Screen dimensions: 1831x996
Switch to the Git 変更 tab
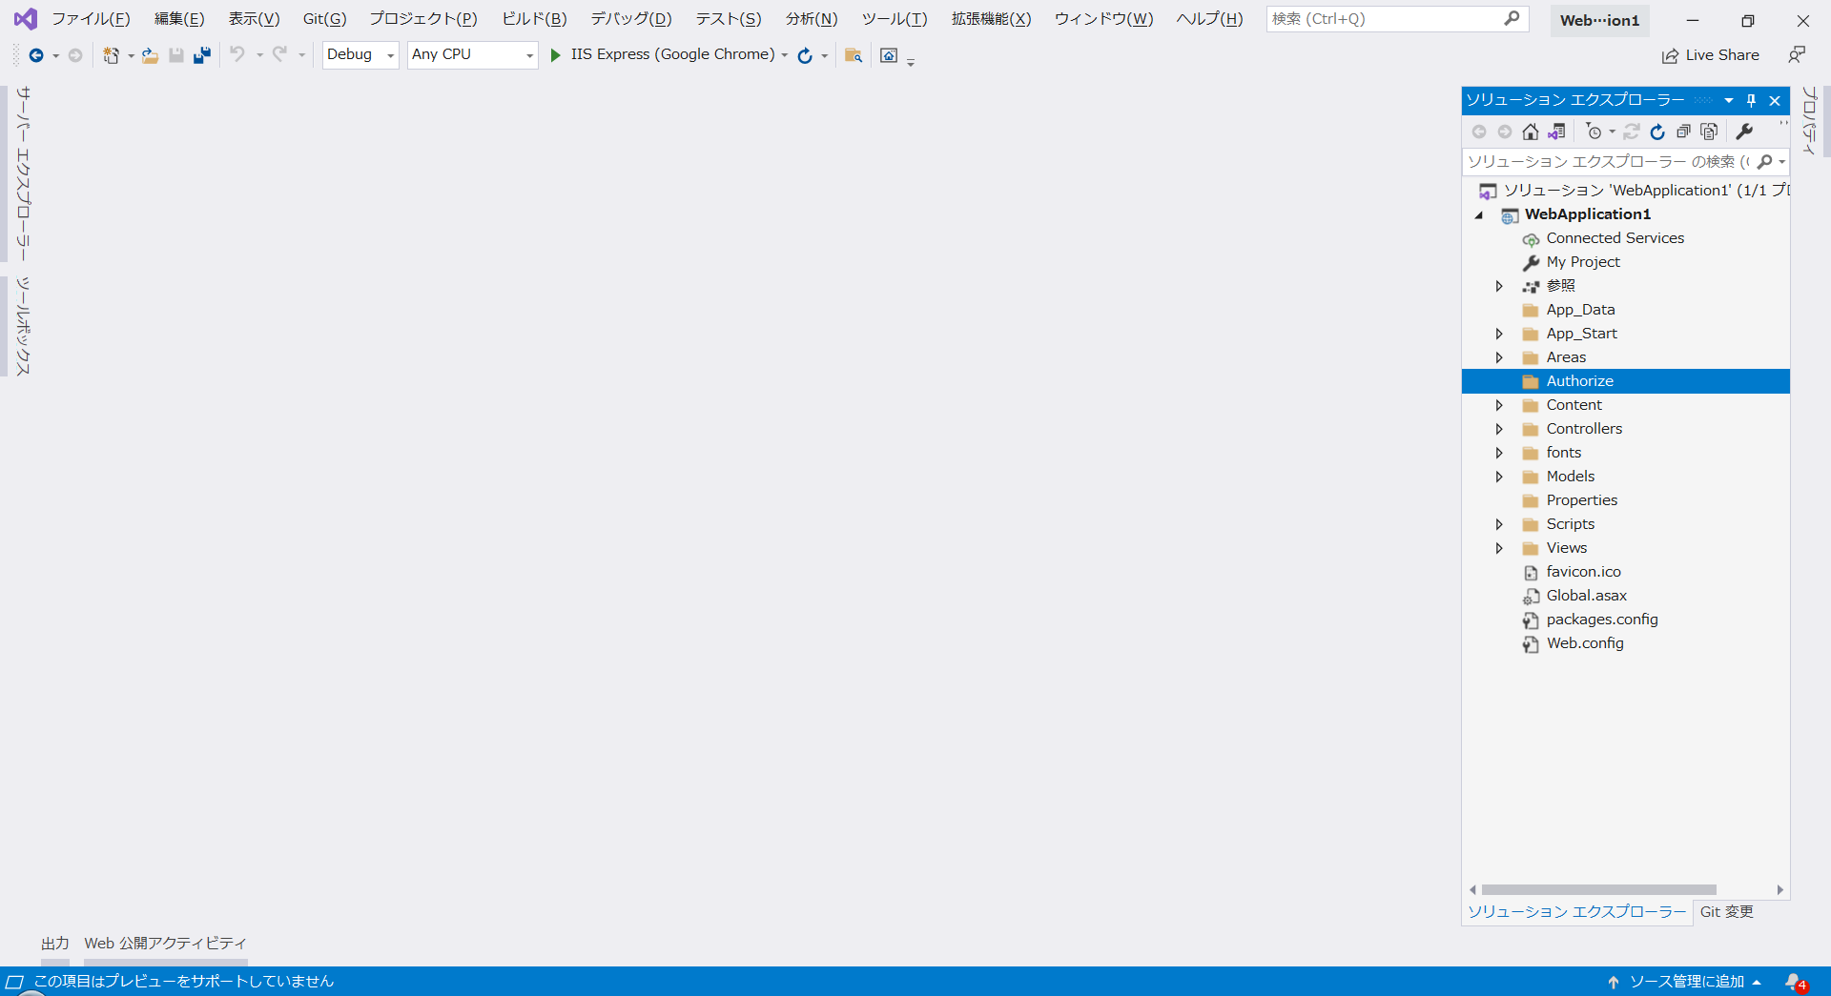pos(1726,911)
